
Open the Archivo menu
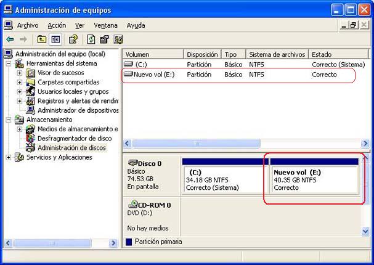[x=28, y=25]
